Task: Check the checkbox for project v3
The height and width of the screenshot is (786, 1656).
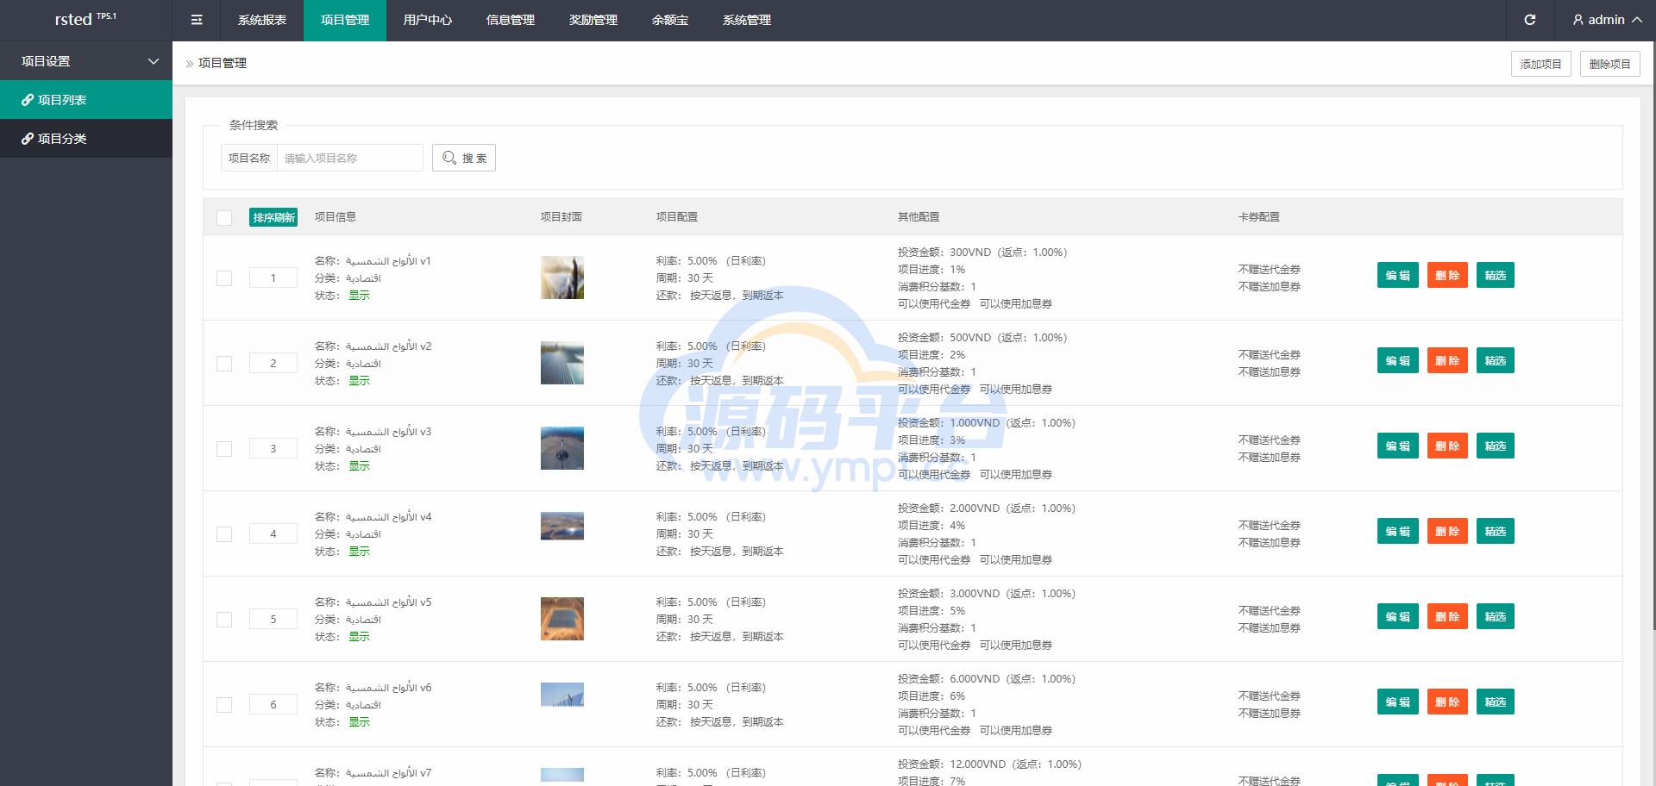Action: coord(224,449)
